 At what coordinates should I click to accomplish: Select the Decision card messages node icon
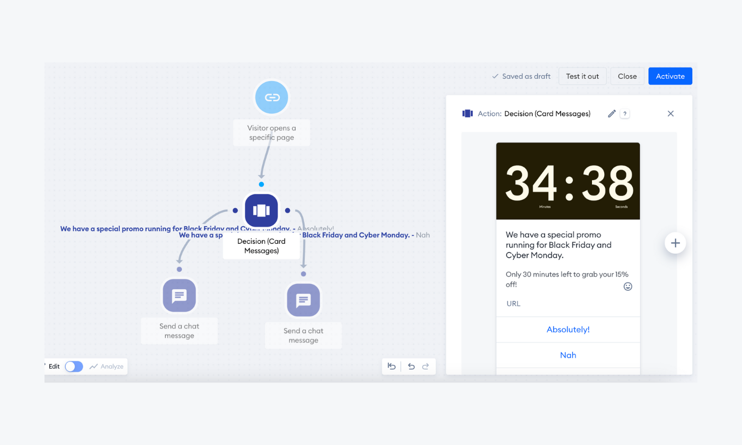[x=261, y=210]
